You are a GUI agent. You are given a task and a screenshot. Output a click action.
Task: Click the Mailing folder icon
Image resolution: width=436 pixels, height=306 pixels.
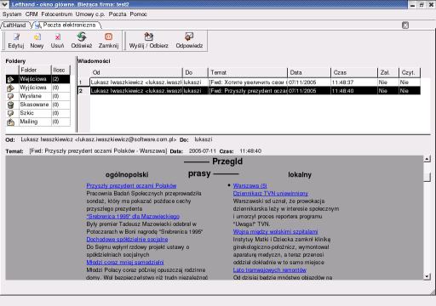tap(10, 122)
